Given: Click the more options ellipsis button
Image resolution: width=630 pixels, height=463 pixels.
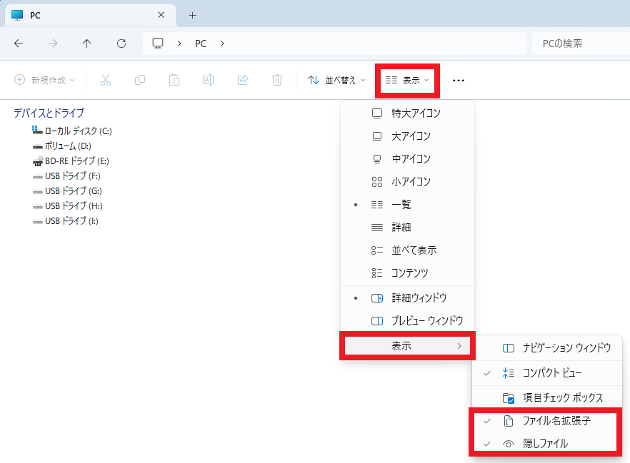Looking at the screenshot, I should 459,80.
